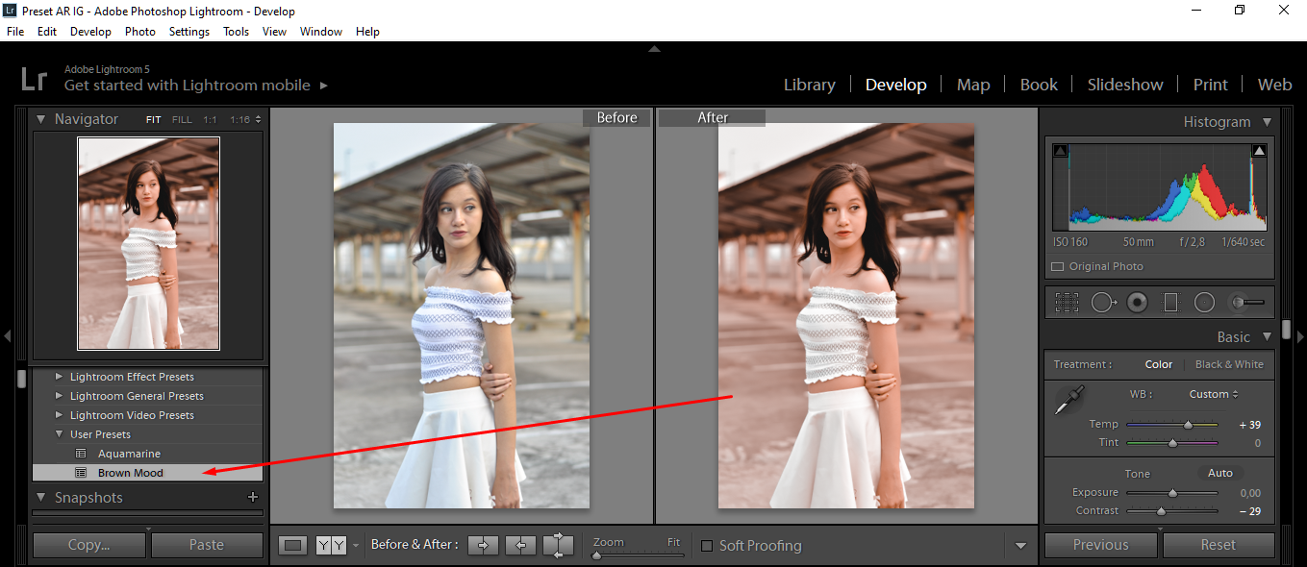Click the Aquamarine preset icon

click(x=81, y=454)
